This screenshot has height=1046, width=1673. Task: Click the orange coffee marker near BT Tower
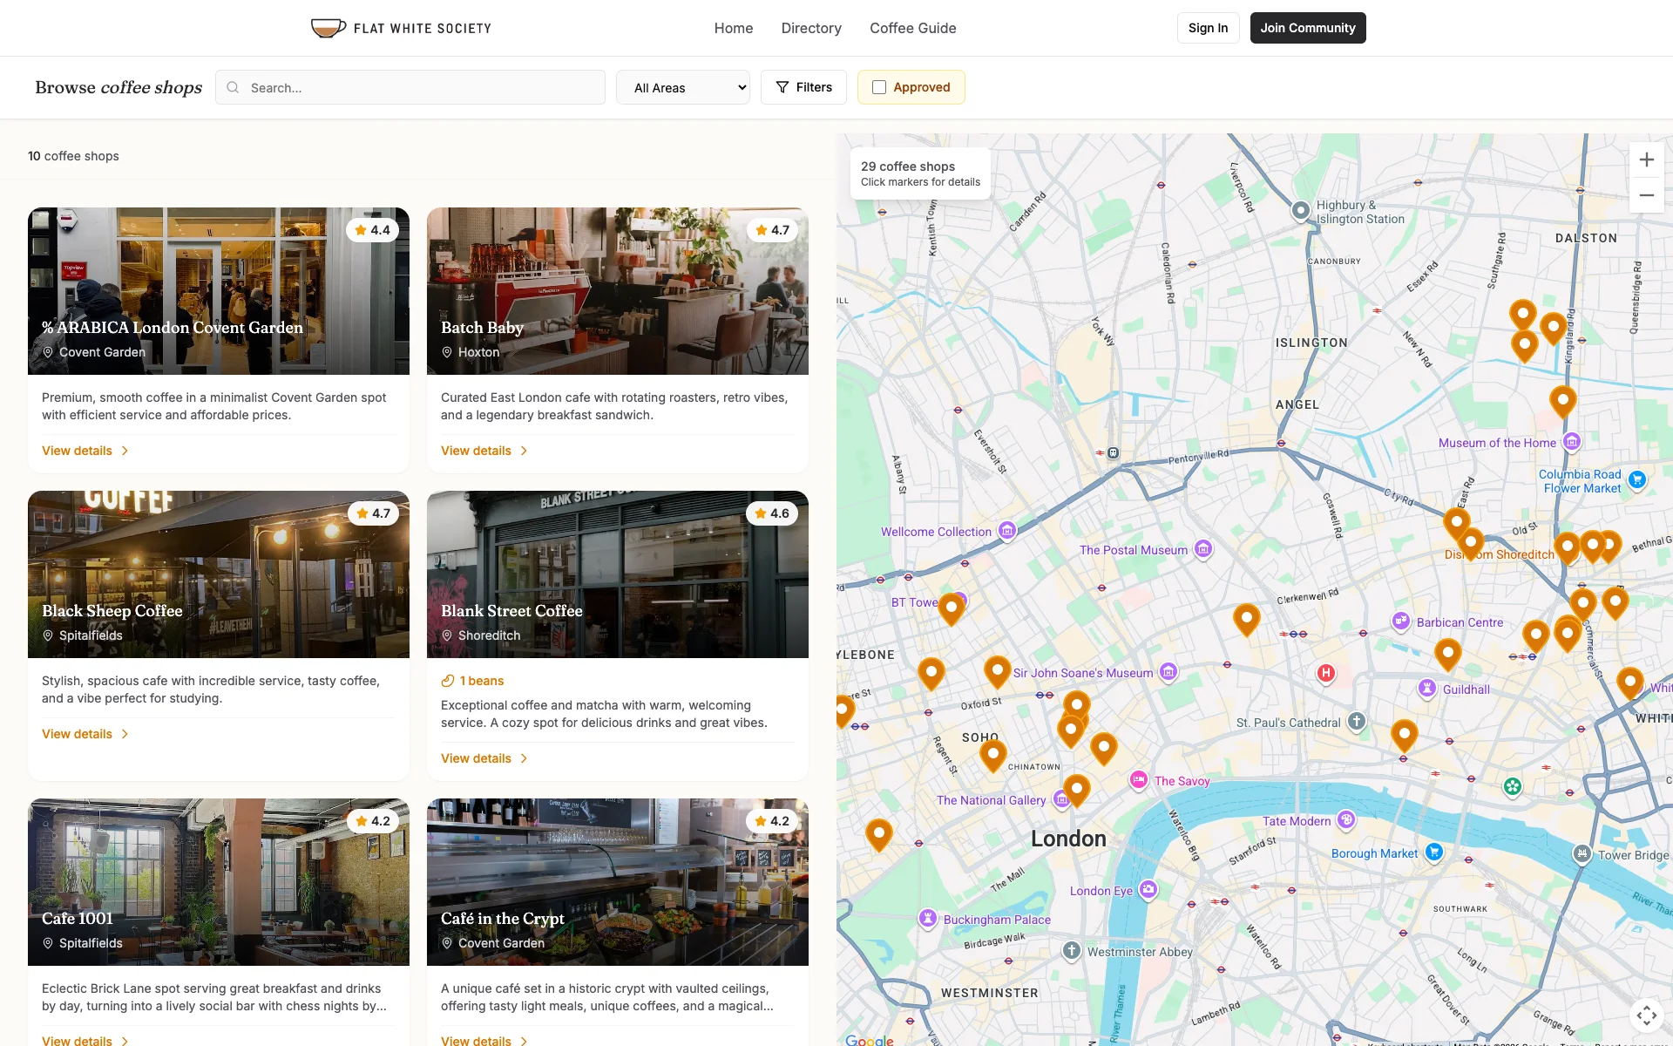(951, 607)
